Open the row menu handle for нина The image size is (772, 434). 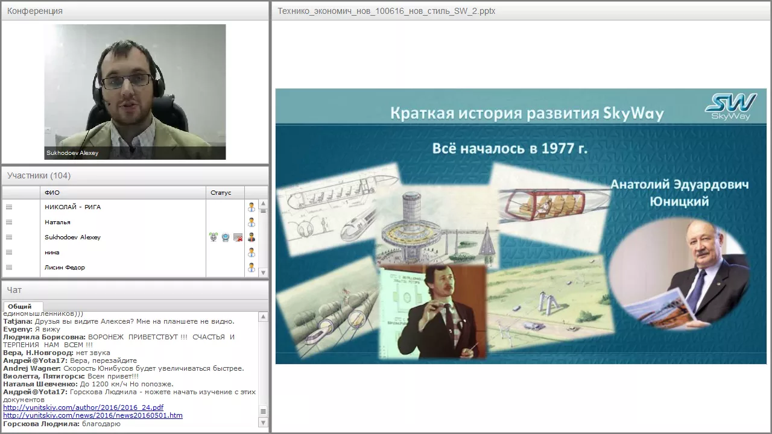(x=9, y=252)
